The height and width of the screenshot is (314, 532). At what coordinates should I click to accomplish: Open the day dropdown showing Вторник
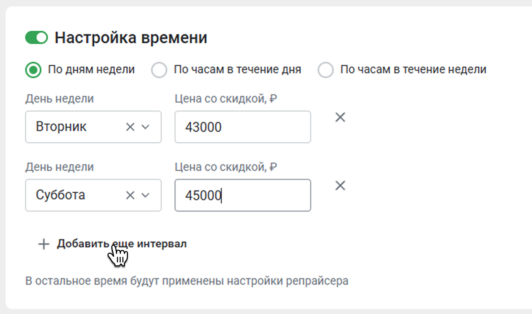93,127
